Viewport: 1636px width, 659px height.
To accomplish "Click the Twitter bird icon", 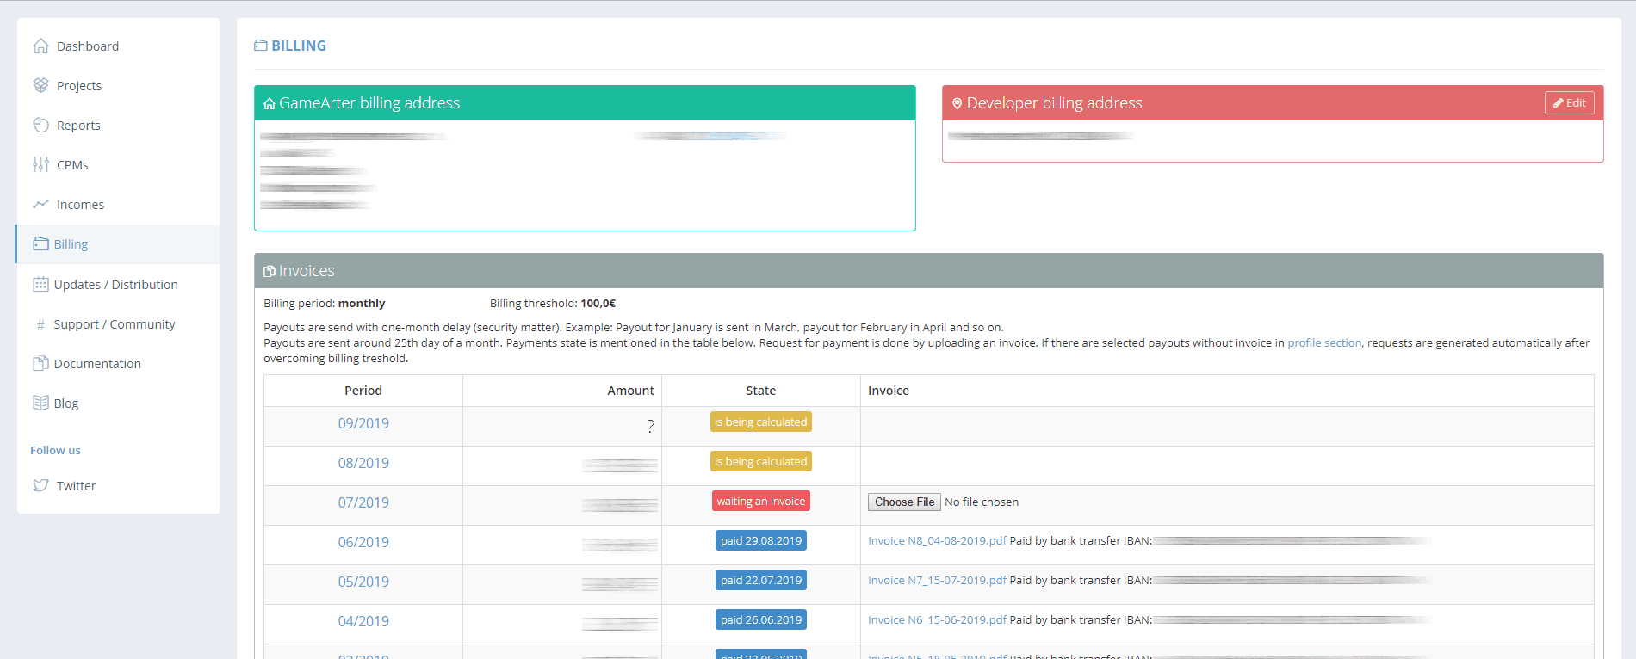I will pyautogui.click(x=40, y=485).
